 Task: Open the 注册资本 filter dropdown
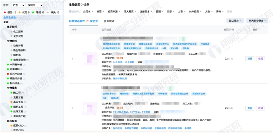pyautogui.click(x=146, y=11)
